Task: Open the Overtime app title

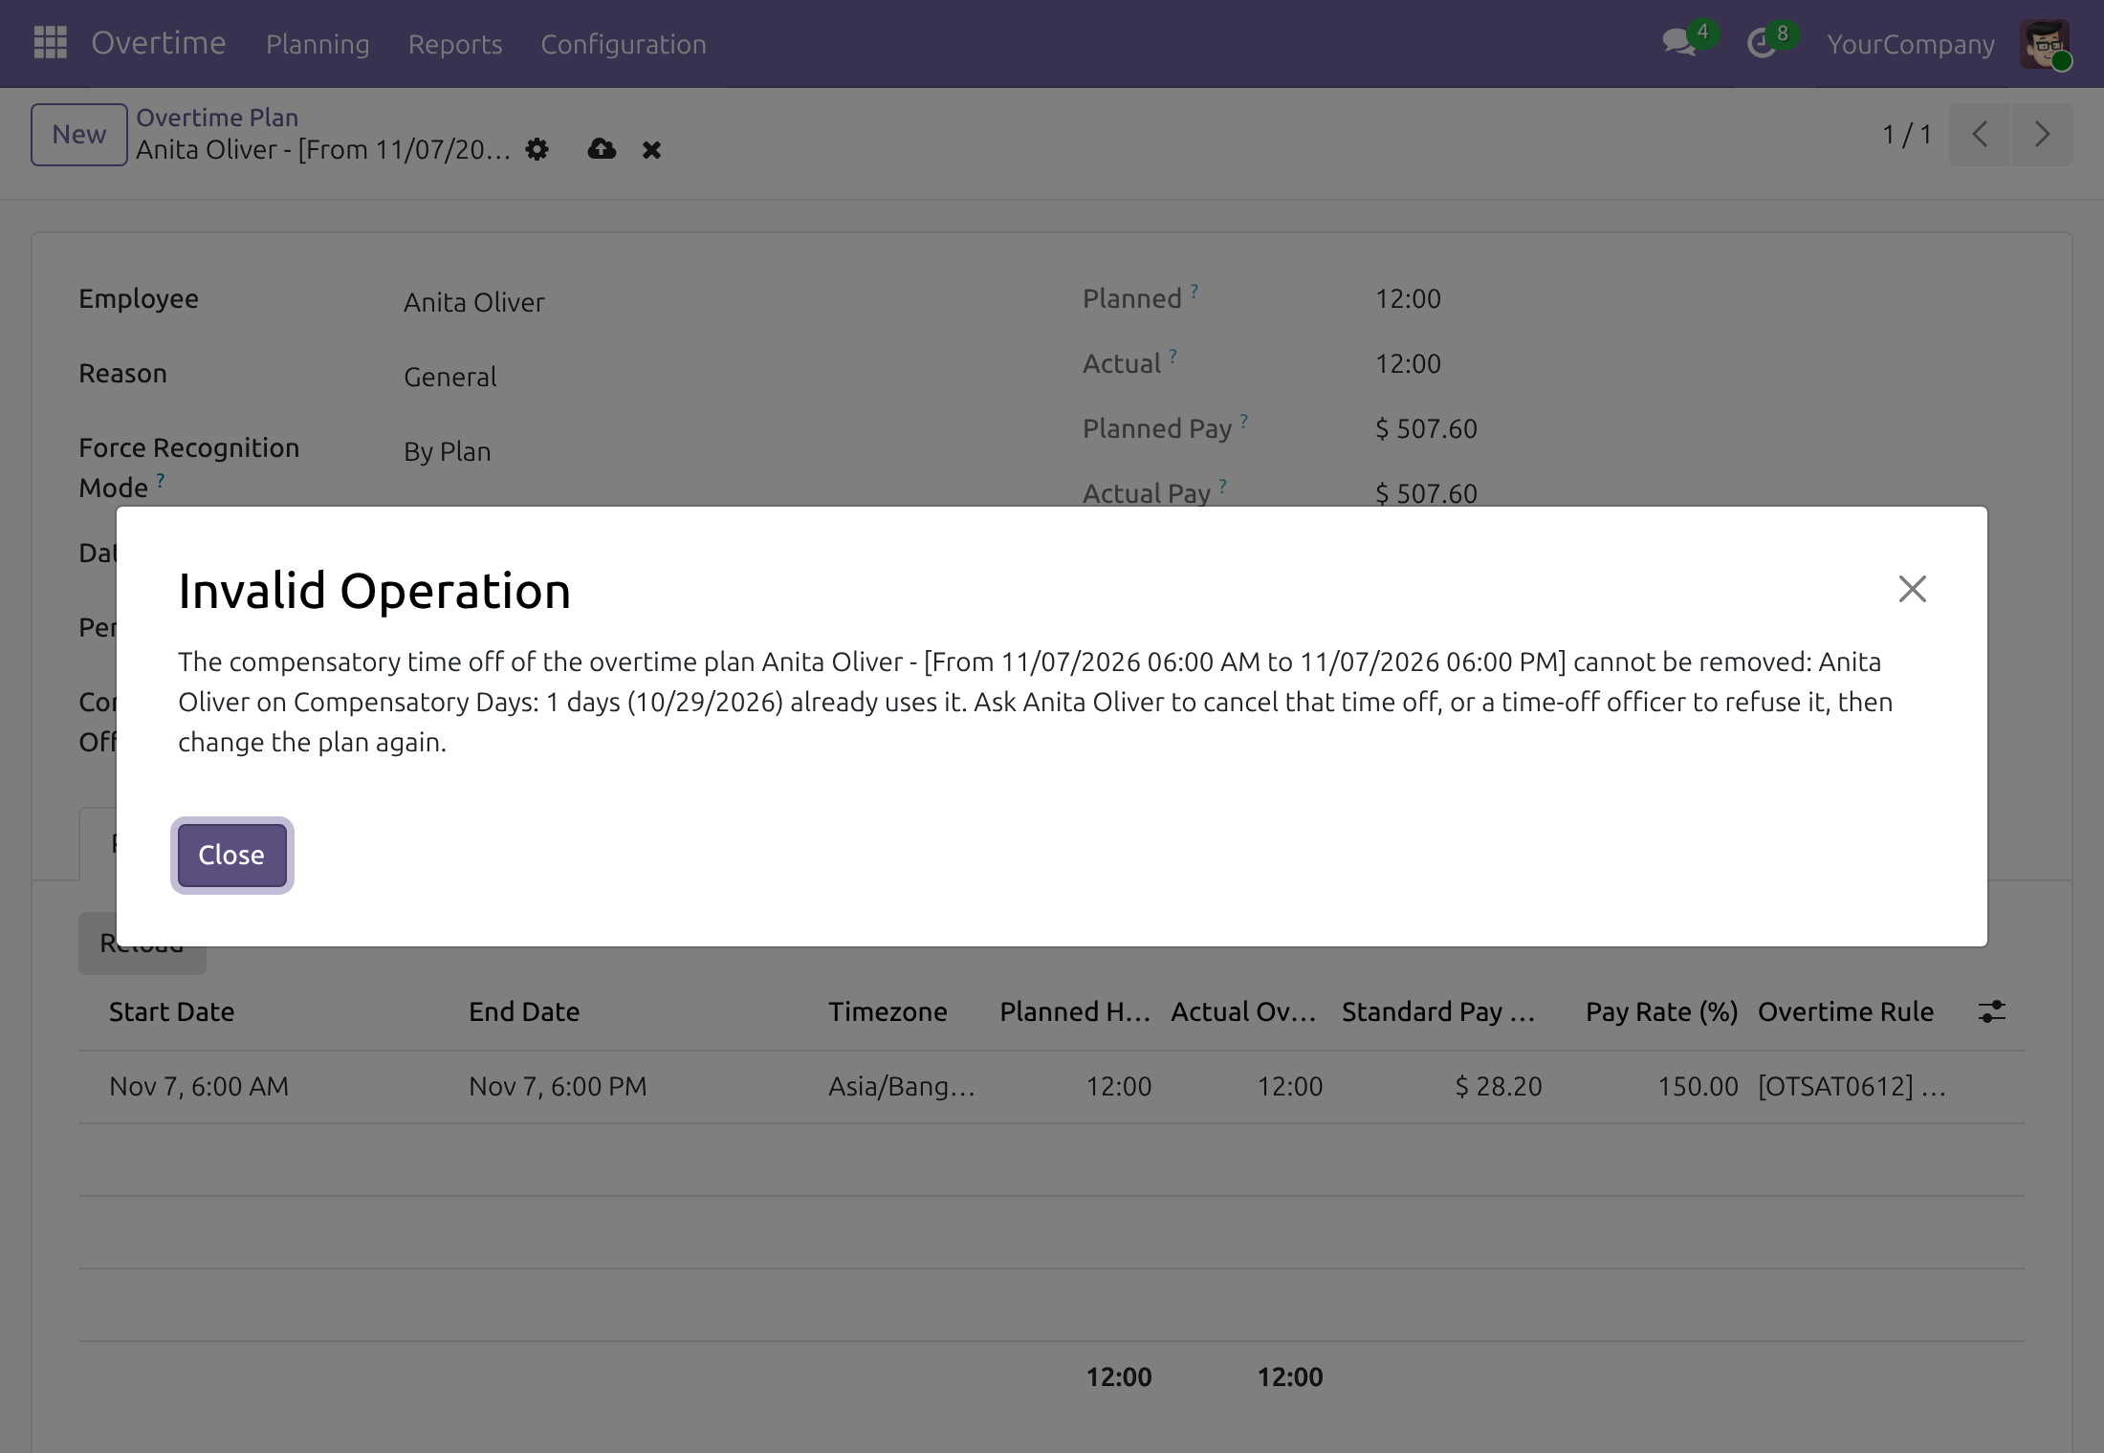Action: pyautogui.click(x=159, y=43)
